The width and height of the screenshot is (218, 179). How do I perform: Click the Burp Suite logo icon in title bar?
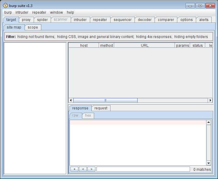pyautogui.click(x=5, y=5)
